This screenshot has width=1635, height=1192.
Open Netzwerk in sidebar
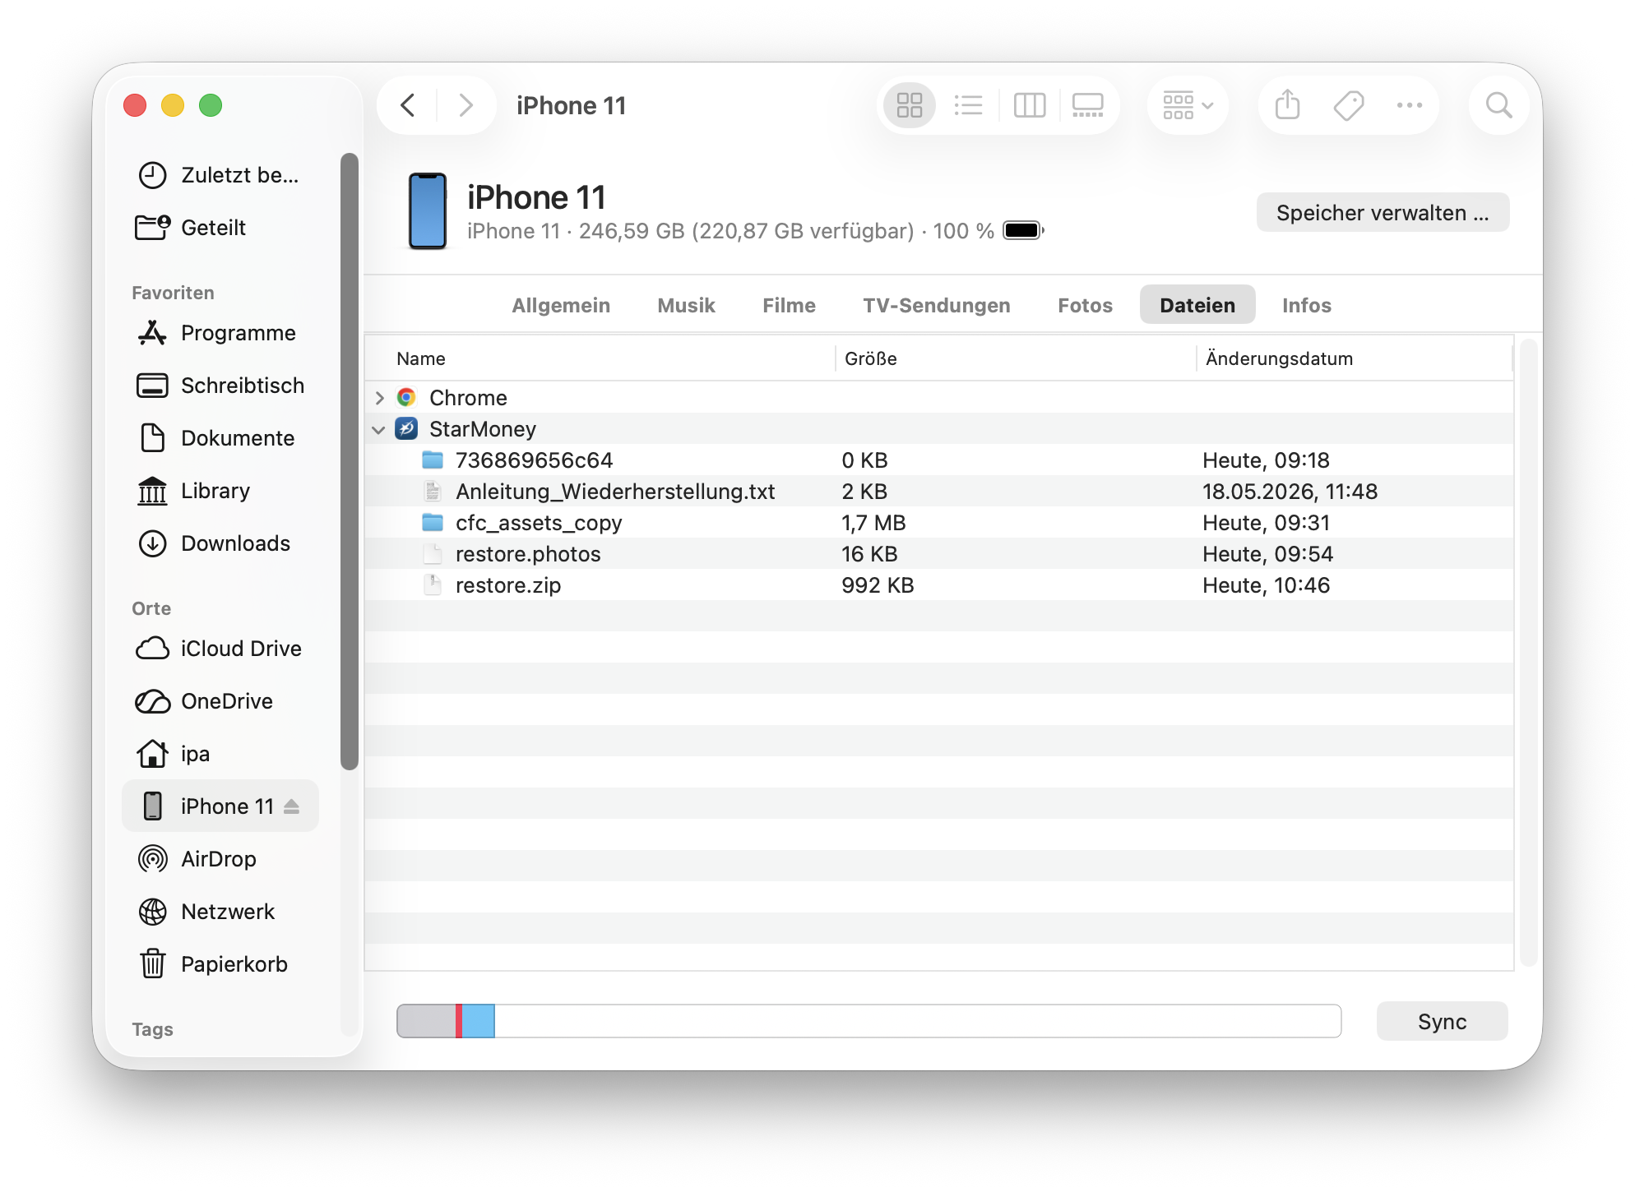[x=219, y=912]
